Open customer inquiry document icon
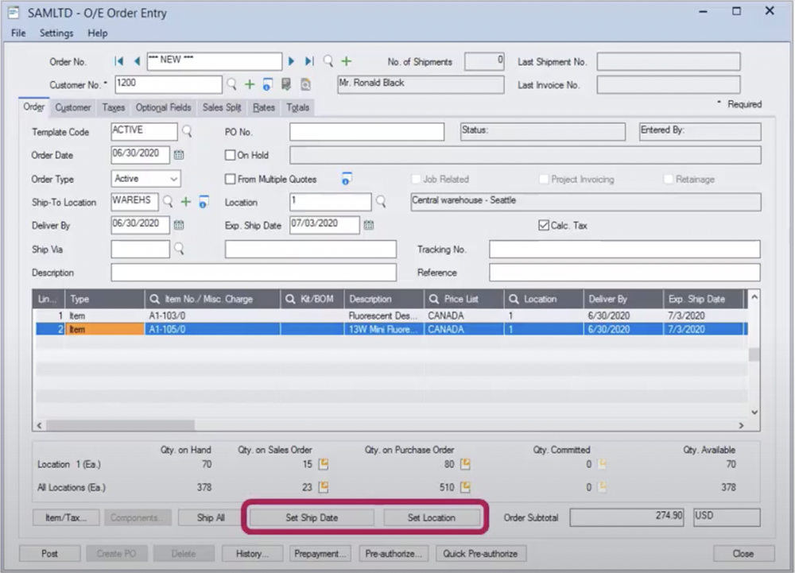Image resolution: width=795 pixels, height=573 pixels. click(x=286, y=84)
